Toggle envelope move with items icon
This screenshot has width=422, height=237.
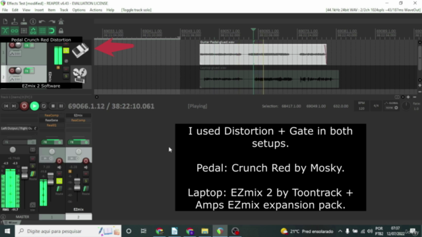coord(33,31)
